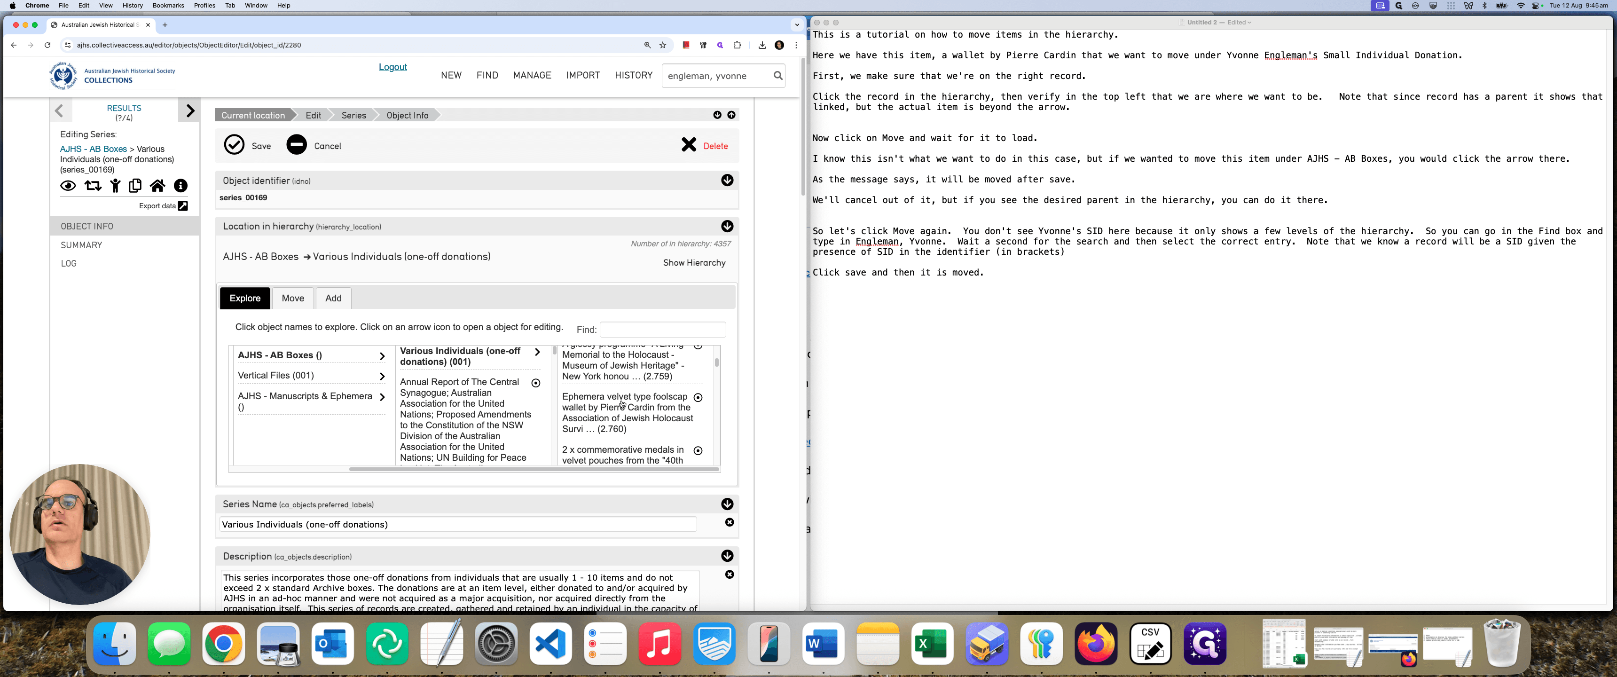
Task: Click the duplicate record icon in sidebar
Action: [x=135, y=186]
